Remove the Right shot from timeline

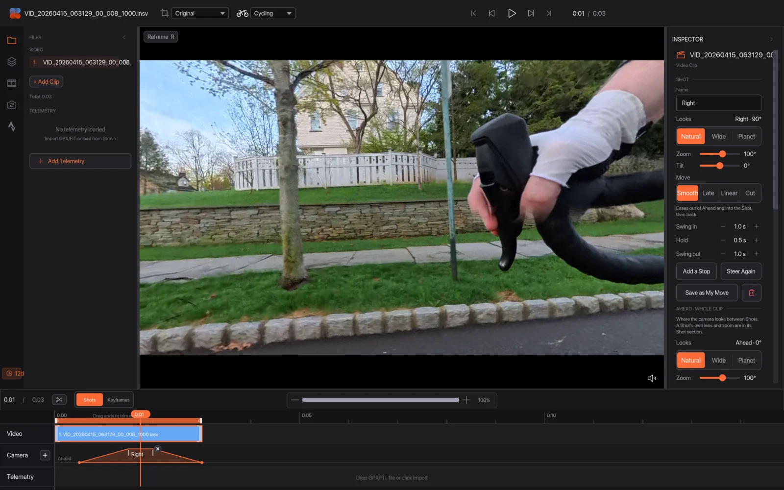[158, 449]
